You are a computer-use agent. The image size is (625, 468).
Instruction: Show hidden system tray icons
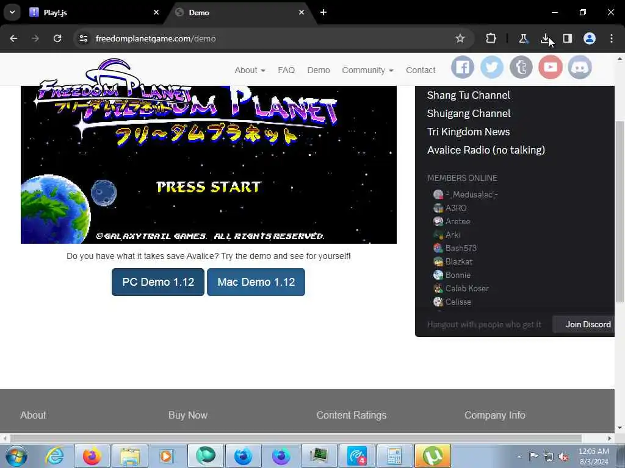[519, 456]
